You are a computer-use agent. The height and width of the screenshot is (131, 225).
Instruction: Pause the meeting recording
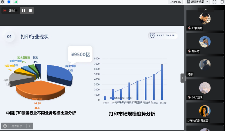24,10
